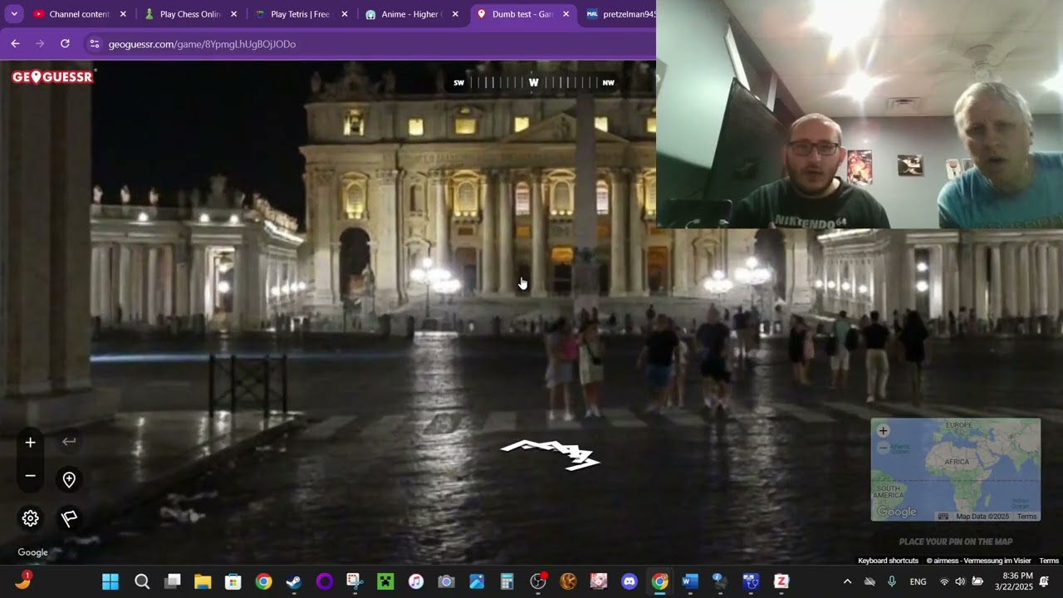This screenshot has height=598, width=1063.
Task: Switch to the Channel content tab
Action: 80,14
